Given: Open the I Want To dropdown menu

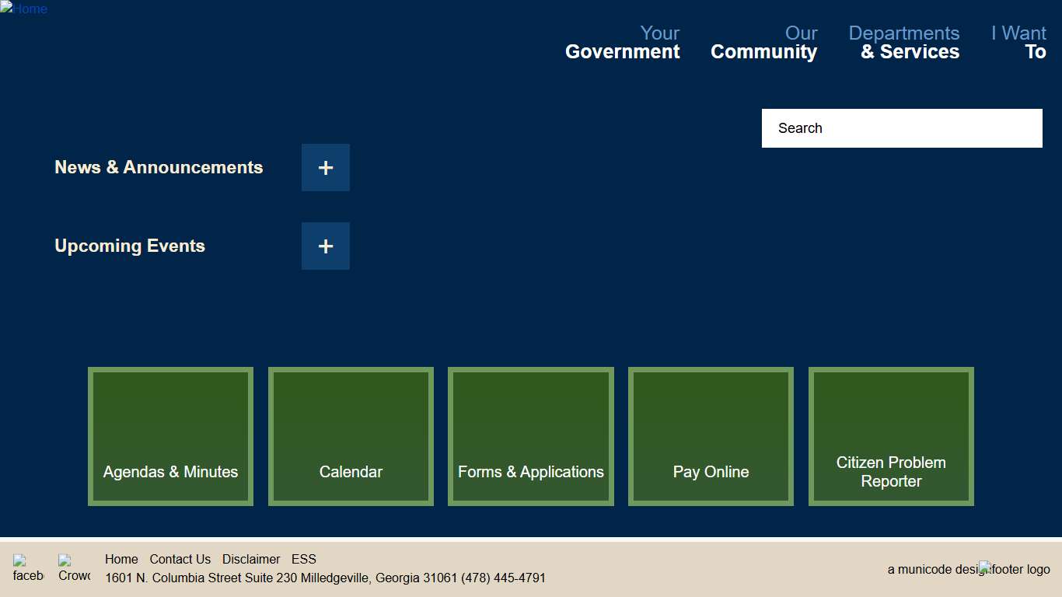Looking at the screenshot, I should click(x=1018, y=42).
